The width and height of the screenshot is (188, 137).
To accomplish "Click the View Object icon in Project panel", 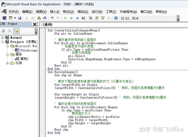I will pyautogui.click(x=9, y=31).
